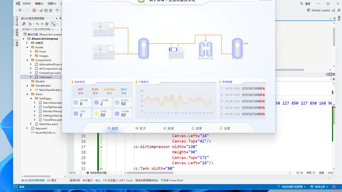Open the 监控 monitor tab in app
The width and height of the screenshot is (342, 192).
tap(112, 128)
